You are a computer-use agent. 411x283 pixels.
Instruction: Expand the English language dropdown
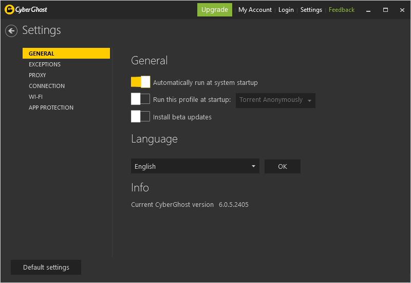click(195, 166)
